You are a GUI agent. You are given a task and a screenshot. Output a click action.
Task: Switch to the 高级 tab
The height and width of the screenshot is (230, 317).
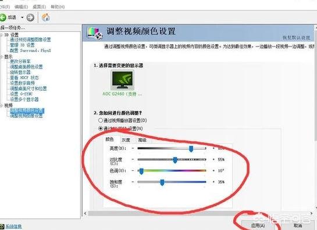[142, 140]
